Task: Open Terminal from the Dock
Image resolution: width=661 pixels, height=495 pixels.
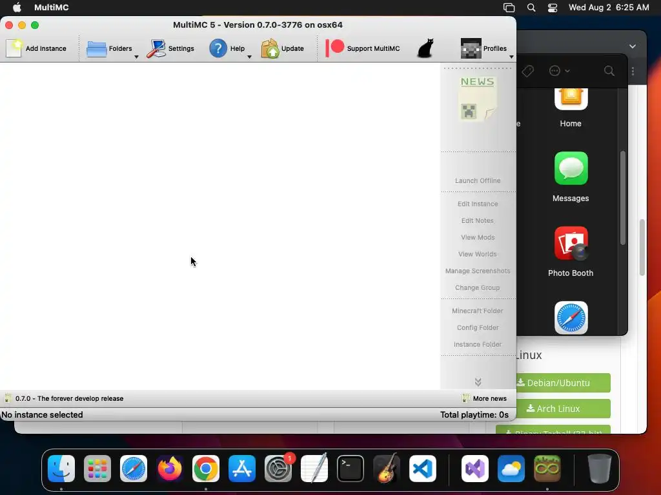Action: coord(351,469)
